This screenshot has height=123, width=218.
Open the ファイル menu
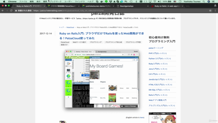click(x=23, y=1)
